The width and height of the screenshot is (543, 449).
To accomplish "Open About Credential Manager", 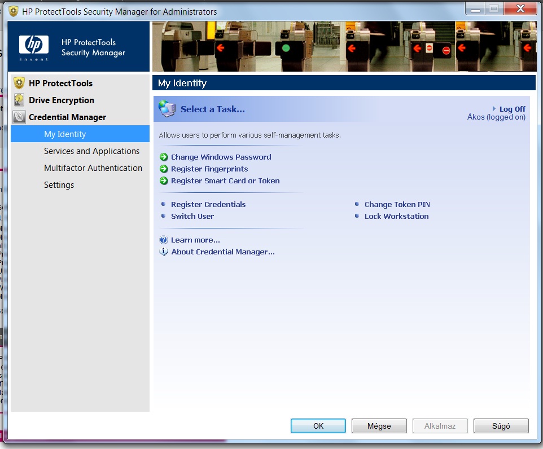I will point(222,252).
